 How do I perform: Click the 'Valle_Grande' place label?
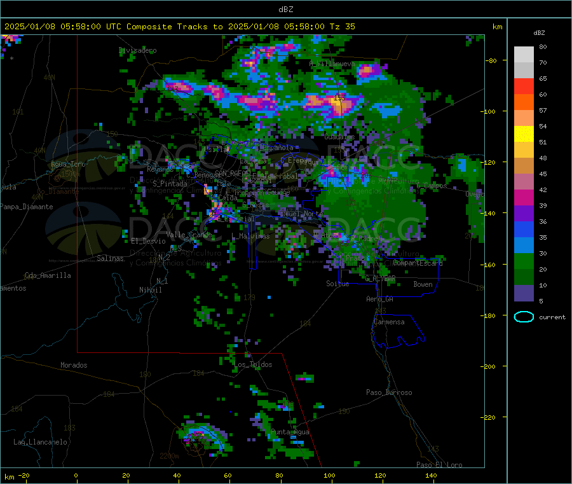tap(189, 235)
